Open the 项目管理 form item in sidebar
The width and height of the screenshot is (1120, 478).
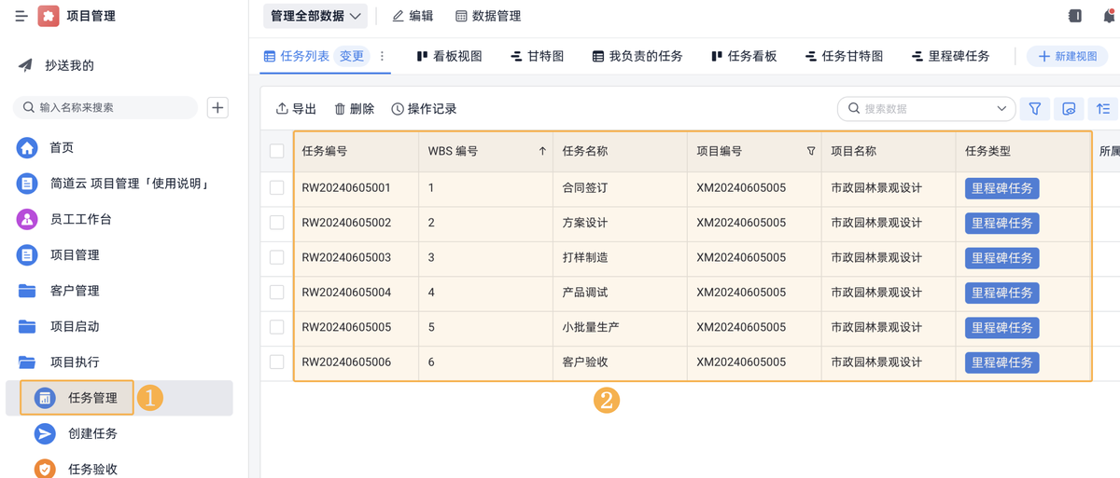click(59, 254)
